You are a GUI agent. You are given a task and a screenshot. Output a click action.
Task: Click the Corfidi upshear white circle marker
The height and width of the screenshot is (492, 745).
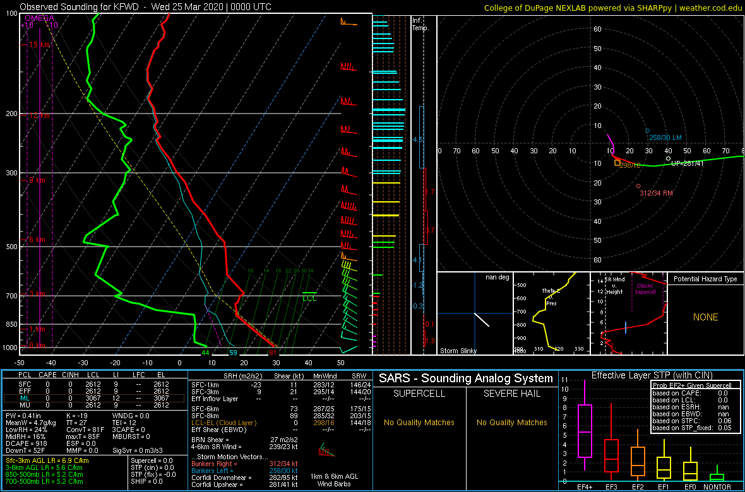coord(668,158)
